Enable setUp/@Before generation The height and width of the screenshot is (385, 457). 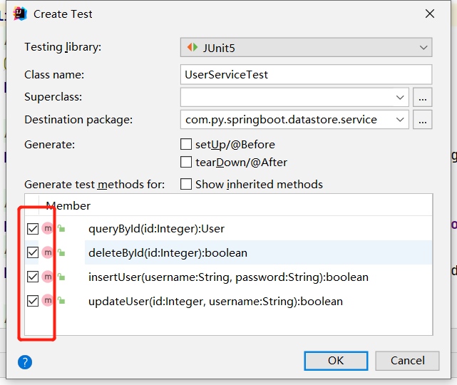[x=186, y=144]
